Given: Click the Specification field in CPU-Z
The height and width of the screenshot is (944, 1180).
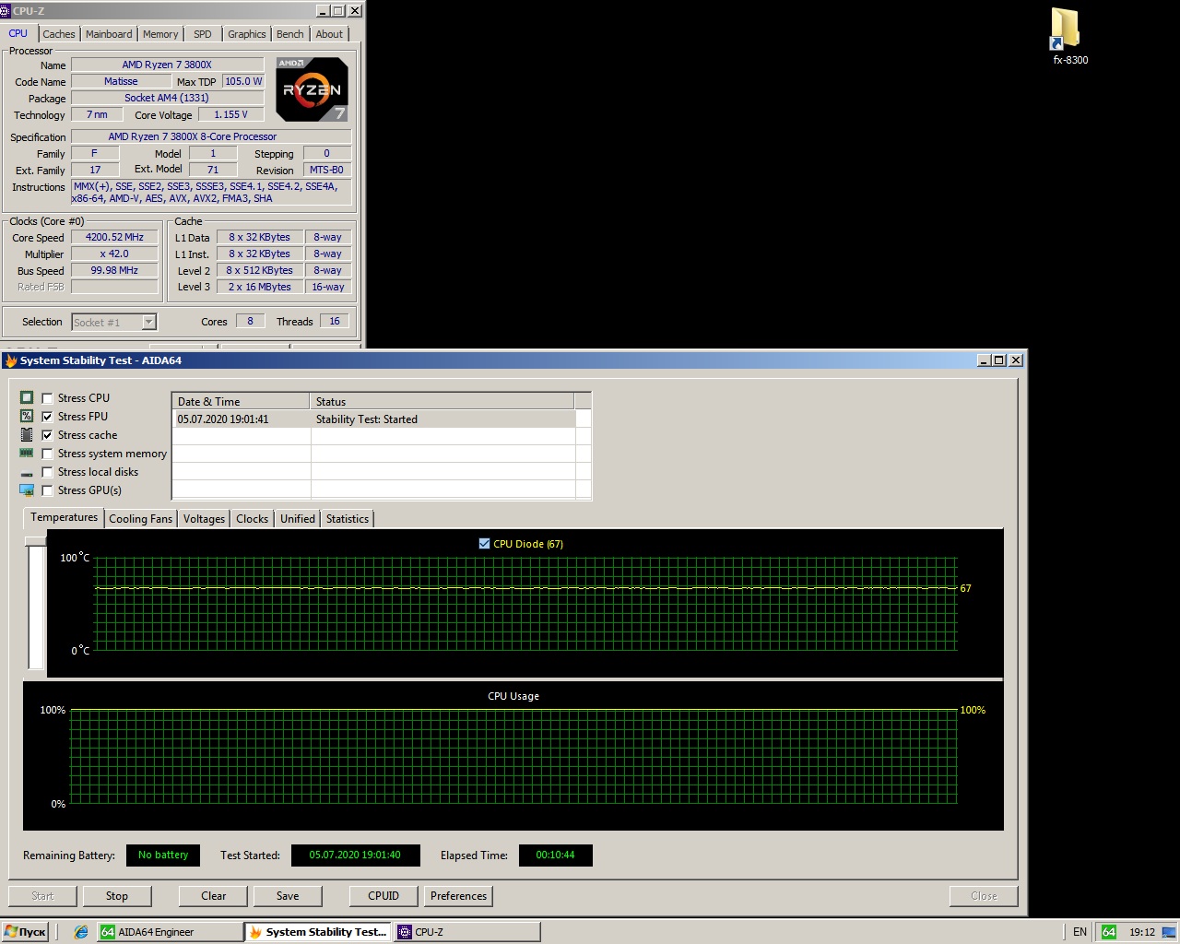Looking at the screenshot, I should (211, 136).
